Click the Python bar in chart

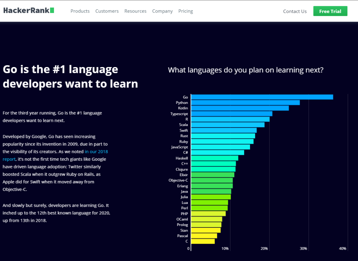pyautogui.click(x=245, y=103)
